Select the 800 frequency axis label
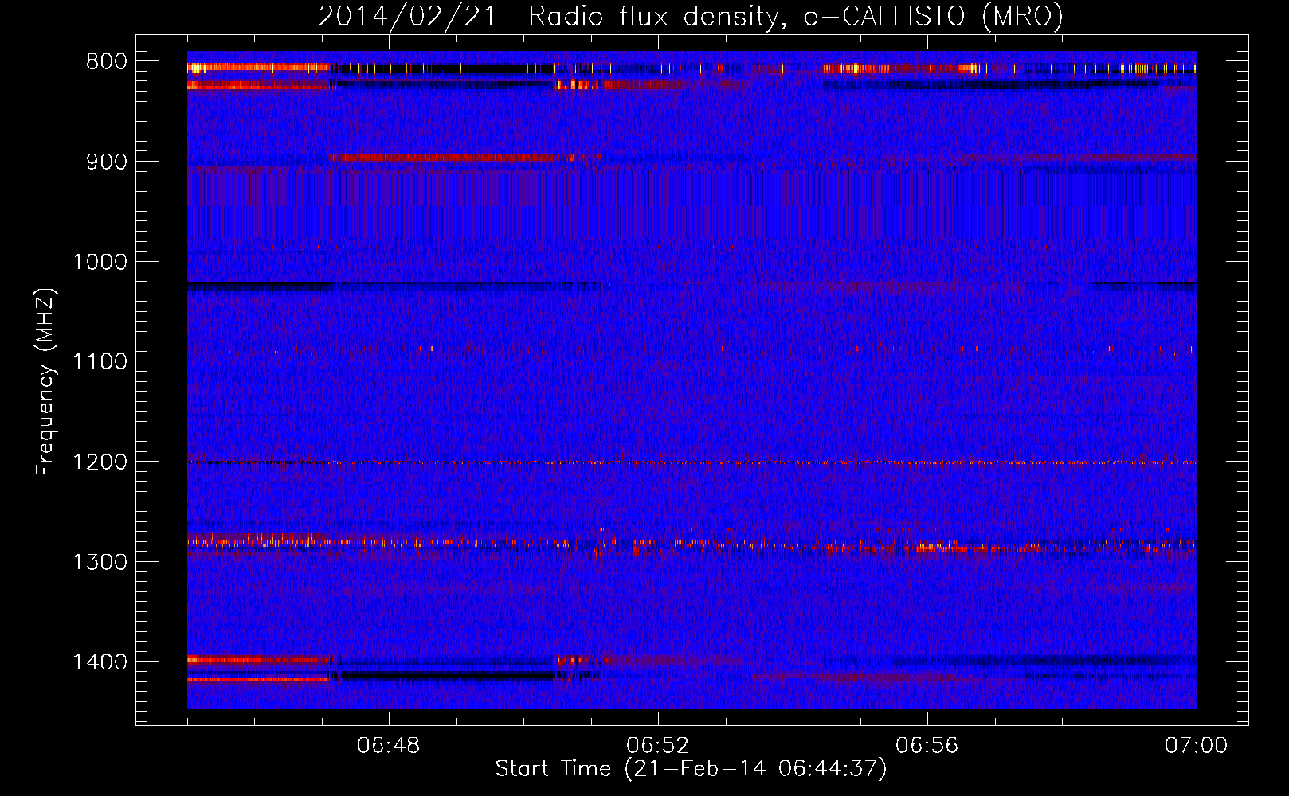The image size is (1289, 796). [106, 62]
